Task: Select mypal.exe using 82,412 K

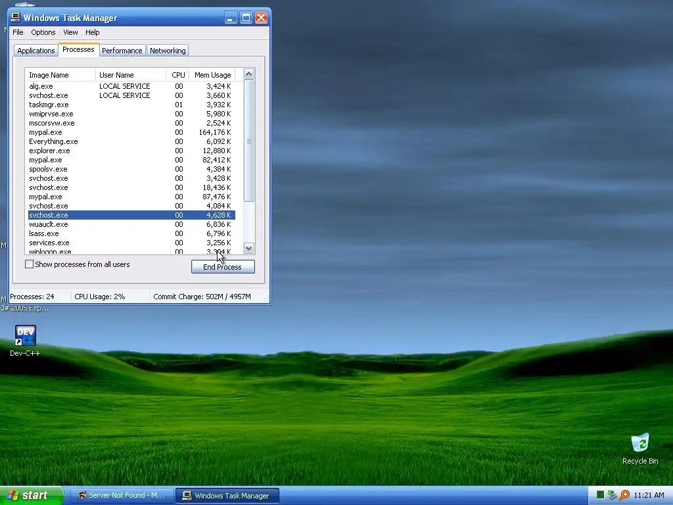Action: coord(131,160)
